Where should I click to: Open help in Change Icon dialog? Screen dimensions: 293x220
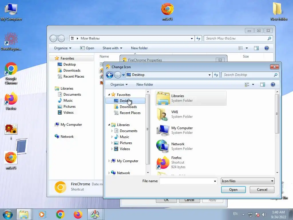[273, 85]
